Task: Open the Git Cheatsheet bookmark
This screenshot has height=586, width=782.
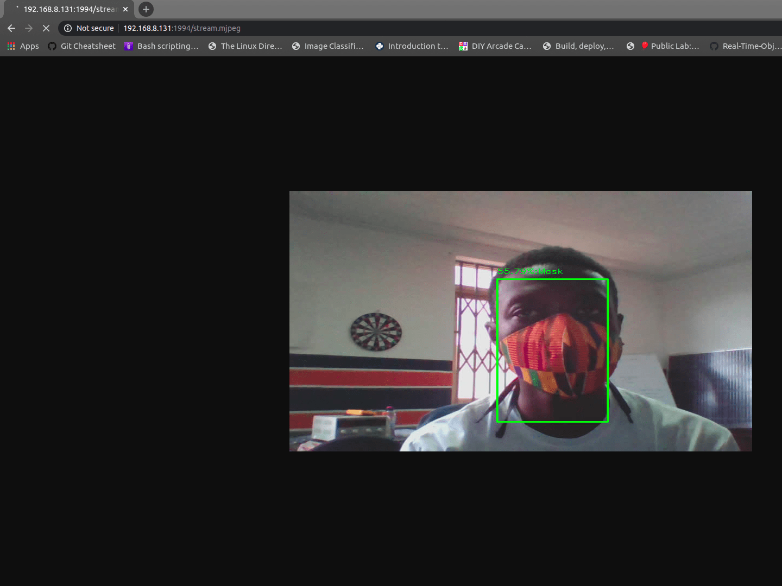Action: 81,46
